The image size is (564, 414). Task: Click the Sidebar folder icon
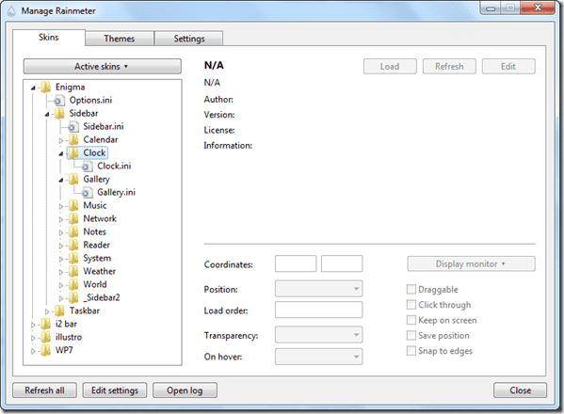pos(59,114)
